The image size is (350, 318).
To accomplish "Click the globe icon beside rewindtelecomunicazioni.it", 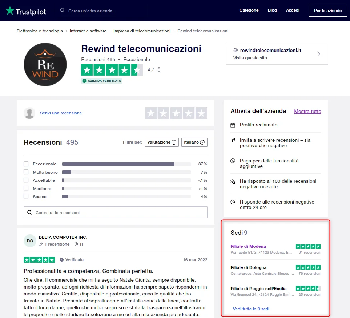I will [236, 50].
